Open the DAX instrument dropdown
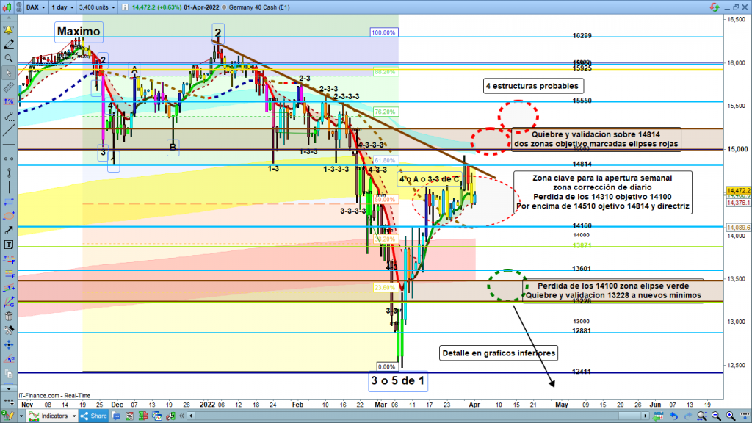This screenshot has width=752, height=423. coord(34,8)
